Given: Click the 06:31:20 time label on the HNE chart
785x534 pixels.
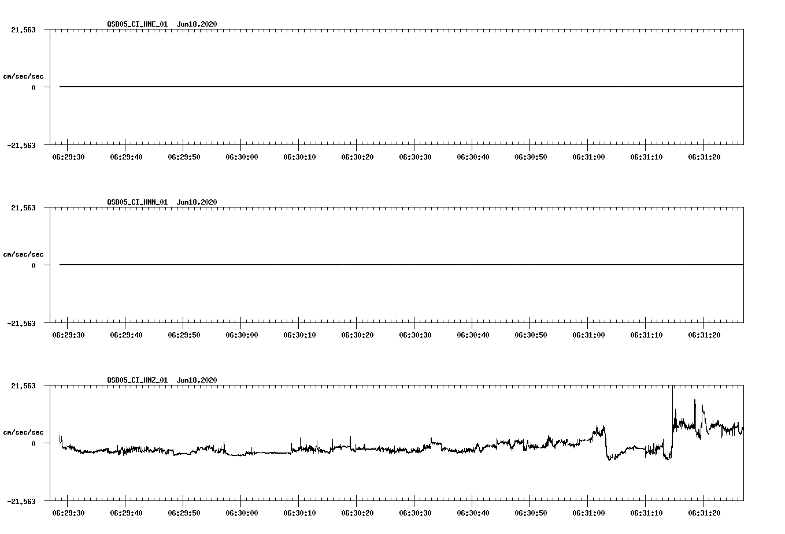Looking at the screenshot, I should 704,157.
